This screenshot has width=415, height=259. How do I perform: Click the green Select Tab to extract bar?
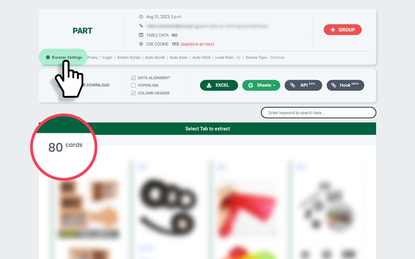coord(207,129)
